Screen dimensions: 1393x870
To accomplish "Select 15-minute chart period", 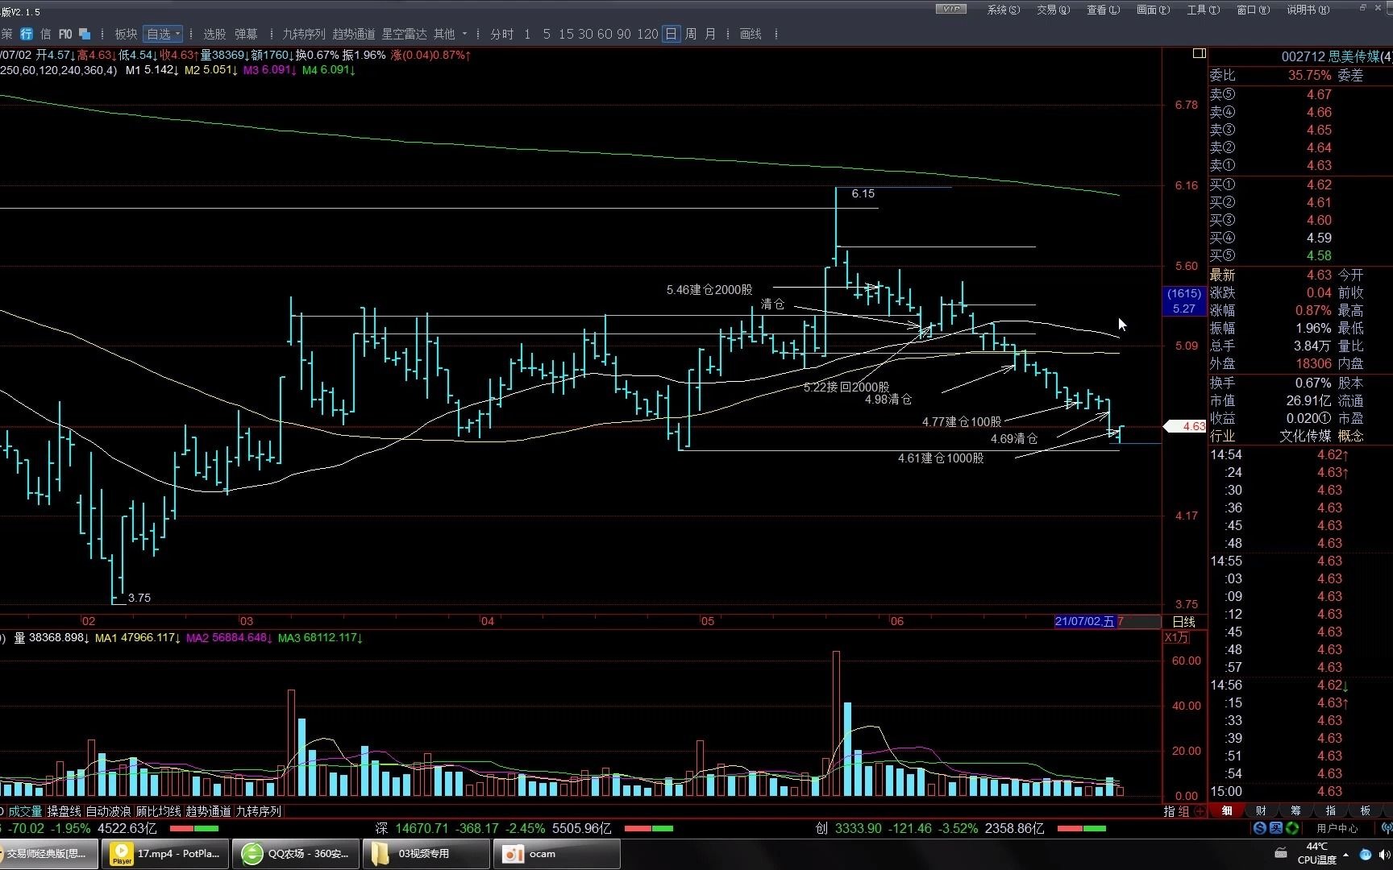I will (x=566, y=34).
